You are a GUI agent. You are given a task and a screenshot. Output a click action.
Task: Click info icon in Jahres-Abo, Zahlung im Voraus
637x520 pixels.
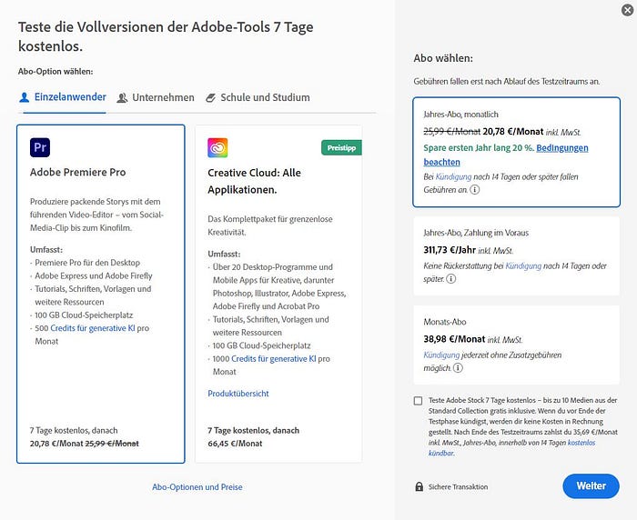pyautogui.click(x=449, y=278)
